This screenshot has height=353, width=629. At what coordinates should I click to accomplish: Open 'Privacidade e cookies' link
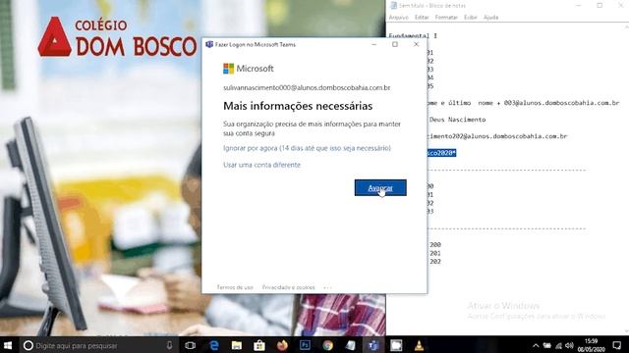click(x=288, y=287)
